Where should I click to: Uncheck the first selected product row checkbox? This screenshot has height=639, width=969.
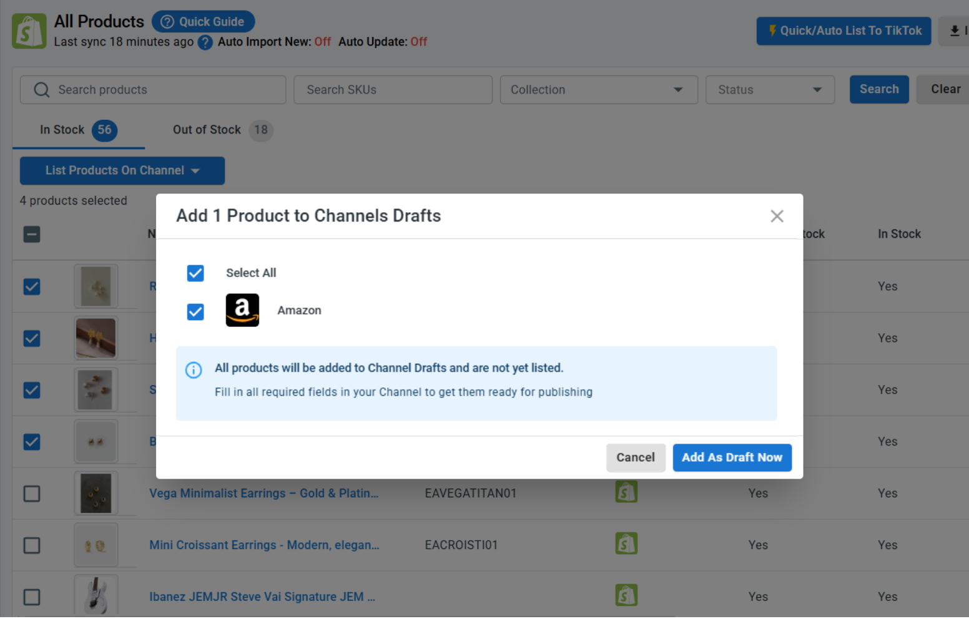(x=32, y=286)
